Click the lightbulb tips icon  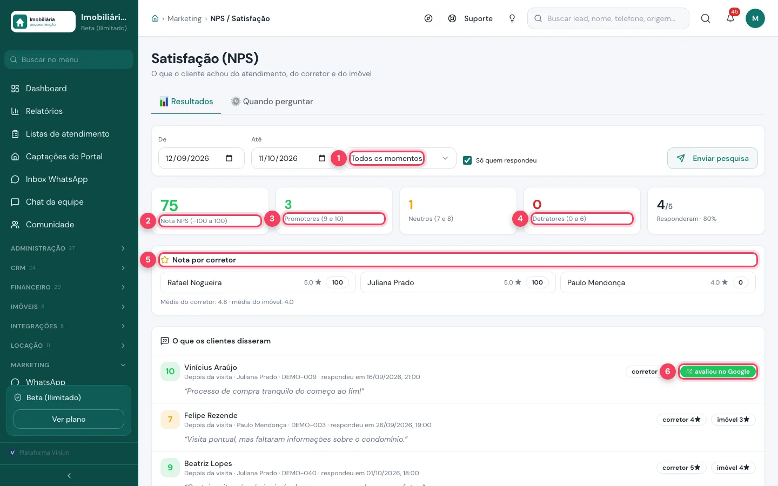coord(512,18)
